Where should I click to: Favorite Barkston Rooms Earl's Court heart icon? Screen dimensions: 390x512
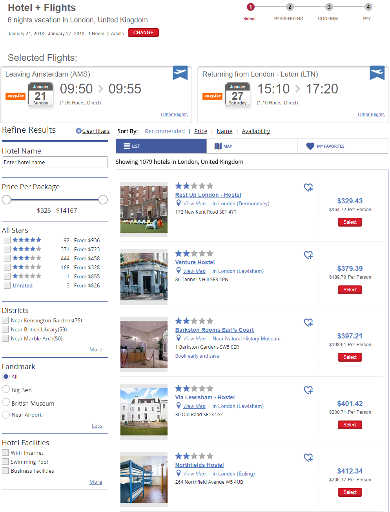coord(308,323)
